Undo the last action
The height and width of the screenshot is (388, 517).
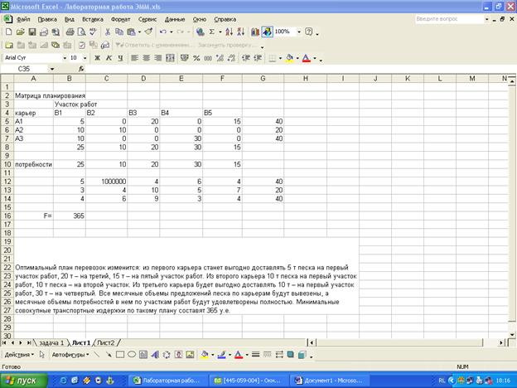(x=163, y=32)
